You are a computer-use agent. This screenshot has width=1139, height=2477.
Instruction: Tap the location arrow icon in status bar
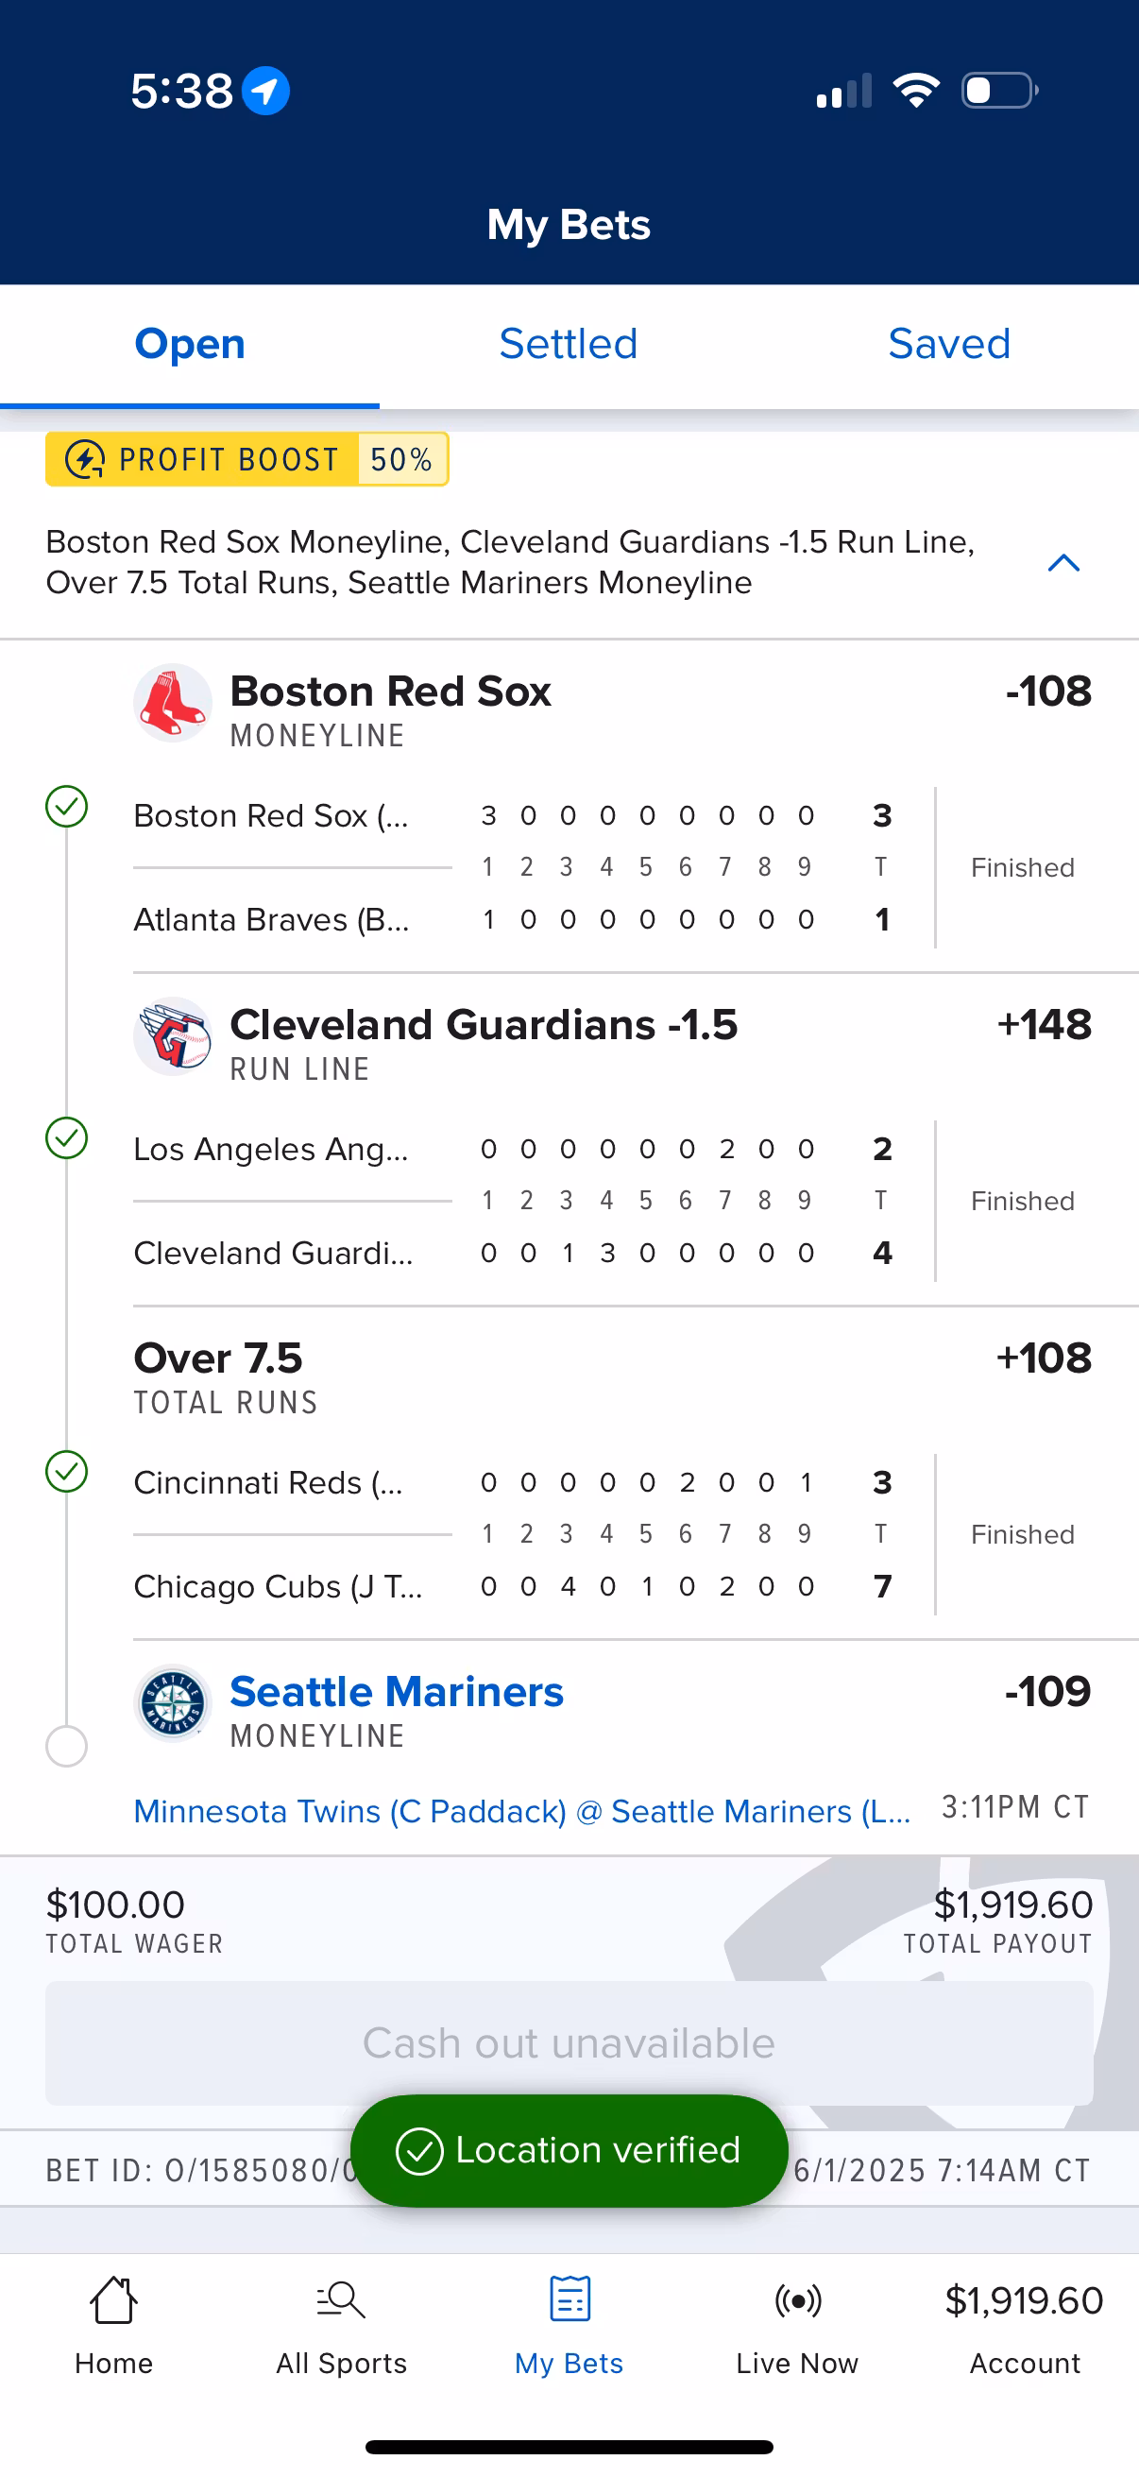[265, 92]
